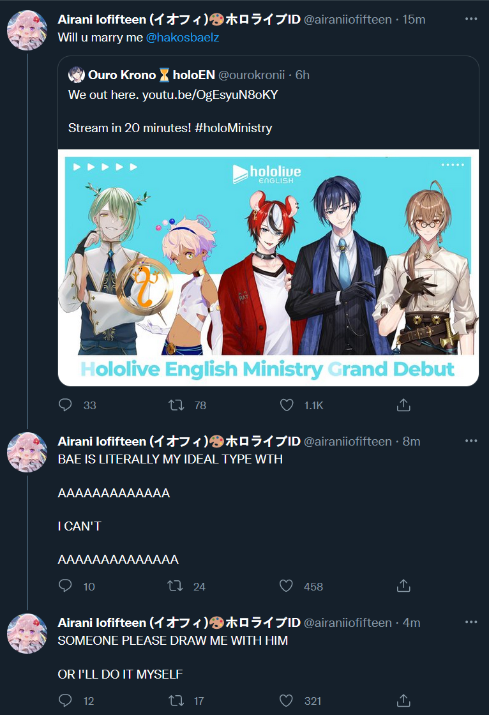Like the tweet with 321 likes
The width and height of the screenshot is (489, 715).
pyautogui.click(x=286, y=700)
